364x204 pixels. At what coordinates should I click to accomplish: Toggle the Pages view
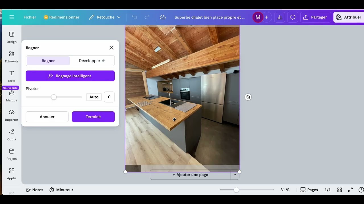tap(309, 190)
